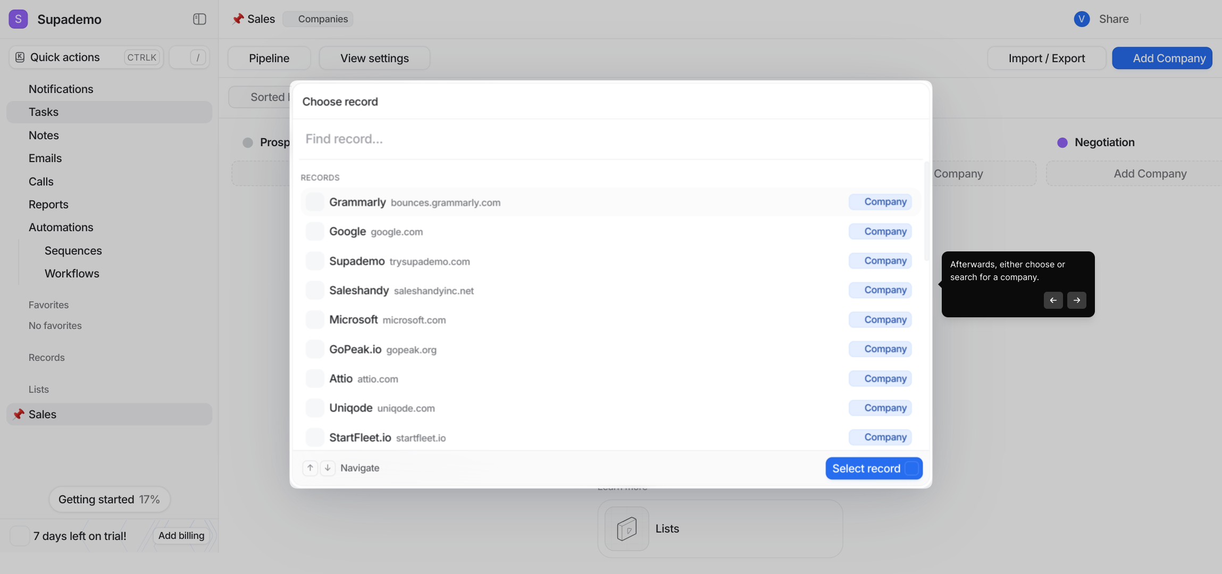Image resolution: width=1222 pixels, height=574 pixels.
Task: Open the View settings dropdown
Action: click(374, 58)
